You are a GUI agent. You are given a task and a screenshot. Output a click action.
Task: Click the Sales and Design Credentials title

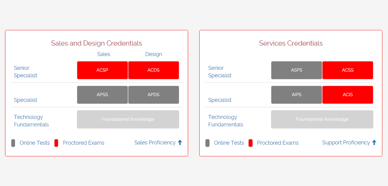97,43
